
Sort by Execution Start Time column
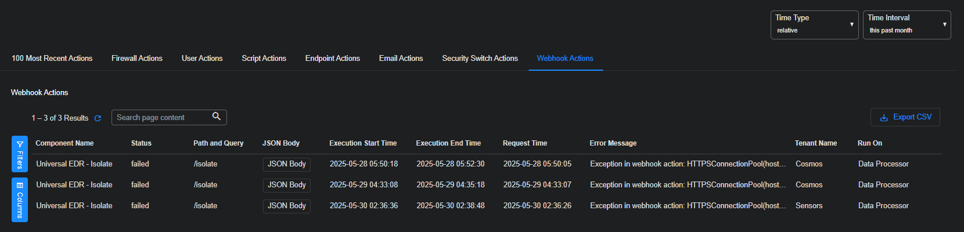[x=363, y=143]
